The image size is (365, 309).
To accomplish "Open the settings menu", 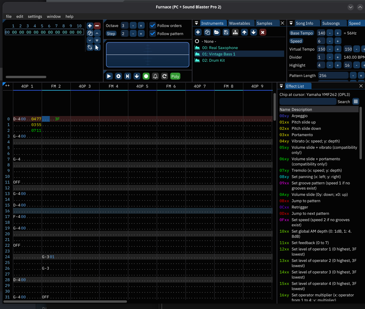I will (x=35, y=16).
